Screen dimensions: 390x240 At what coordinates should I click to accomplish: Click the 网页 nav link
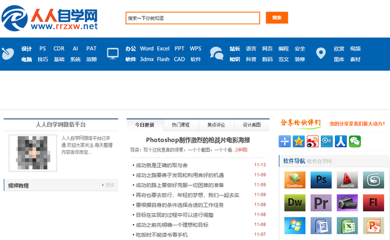point(268,49)
